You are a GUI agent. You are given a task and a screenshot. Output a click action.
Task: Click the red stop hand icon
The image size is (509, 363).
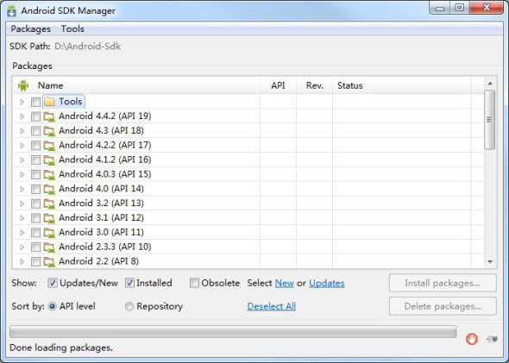472,340
